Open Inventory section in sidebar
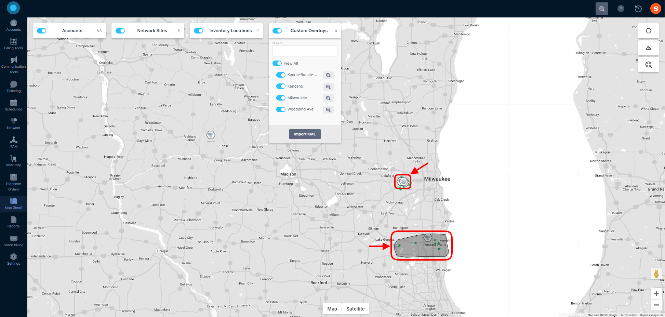Screen dimensions: 665x317 13,161
